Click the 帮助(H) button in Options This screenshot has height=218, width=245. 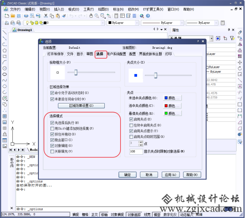click(x=192, y=175)
